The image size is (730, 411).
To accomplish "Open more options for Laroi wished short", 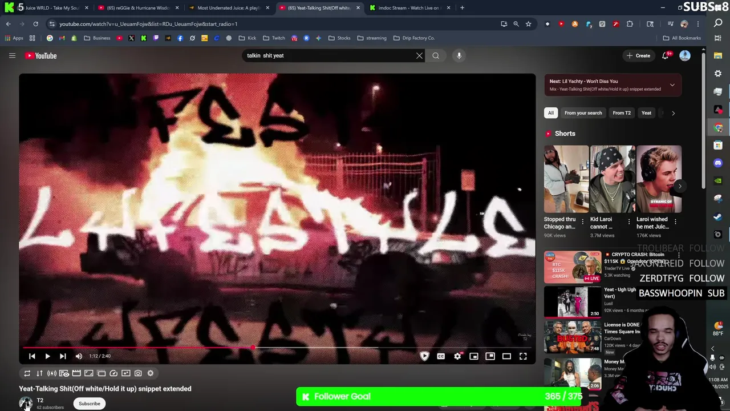I will click(675, 221).
